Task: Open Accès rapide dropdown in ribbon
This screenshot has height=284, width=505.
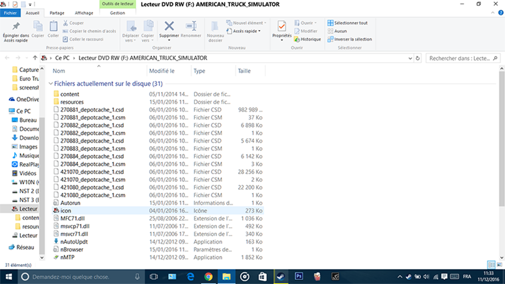Action: point(244,31)
